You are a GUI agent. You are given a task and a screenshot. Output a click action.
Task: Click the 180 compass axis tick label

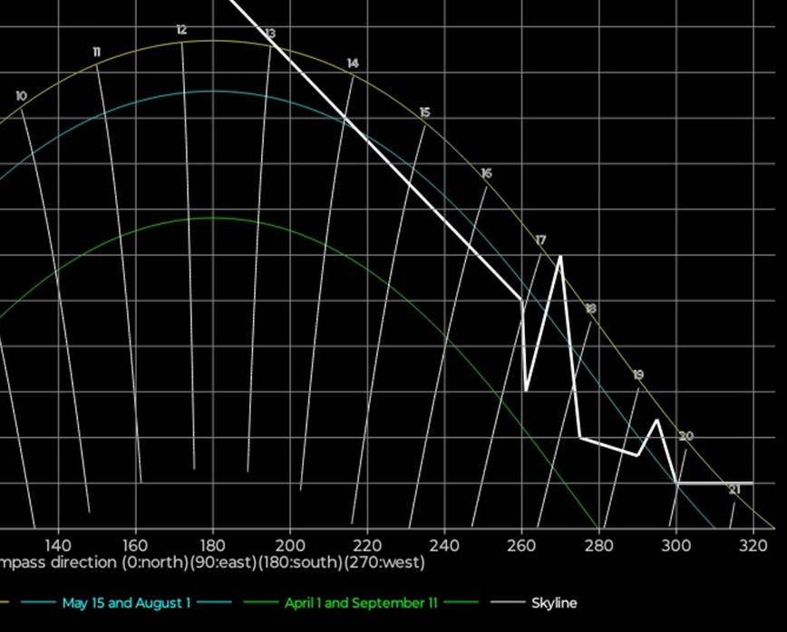point(212,544)
